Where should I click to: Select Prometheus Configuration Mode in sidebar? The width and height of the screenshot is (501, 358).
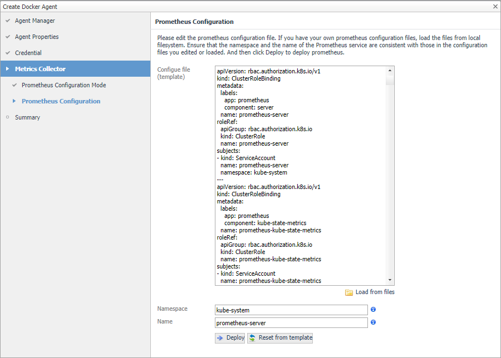click(63, 86)
